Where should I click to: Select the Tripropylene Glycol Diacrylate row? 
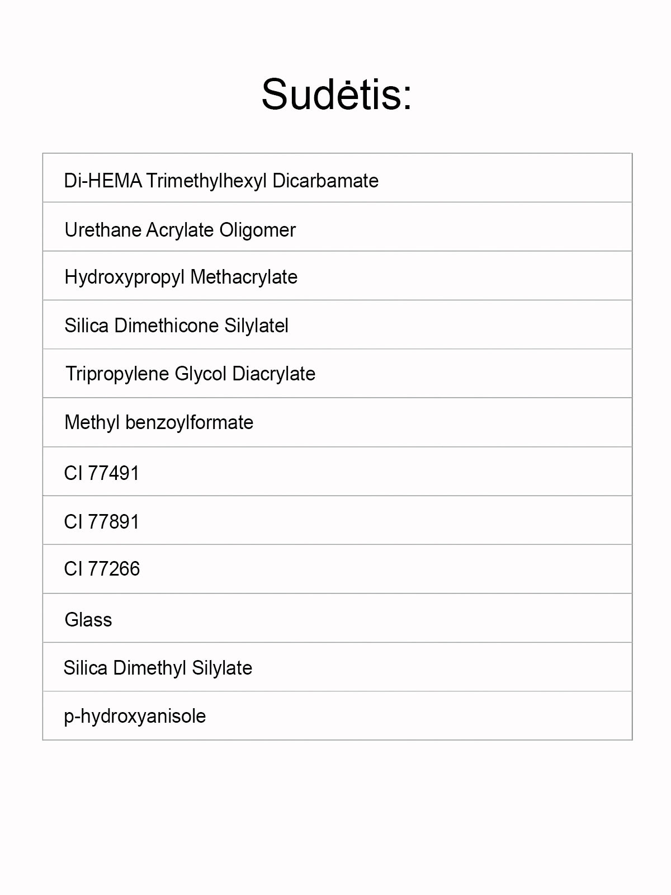[x=190, y=374]
